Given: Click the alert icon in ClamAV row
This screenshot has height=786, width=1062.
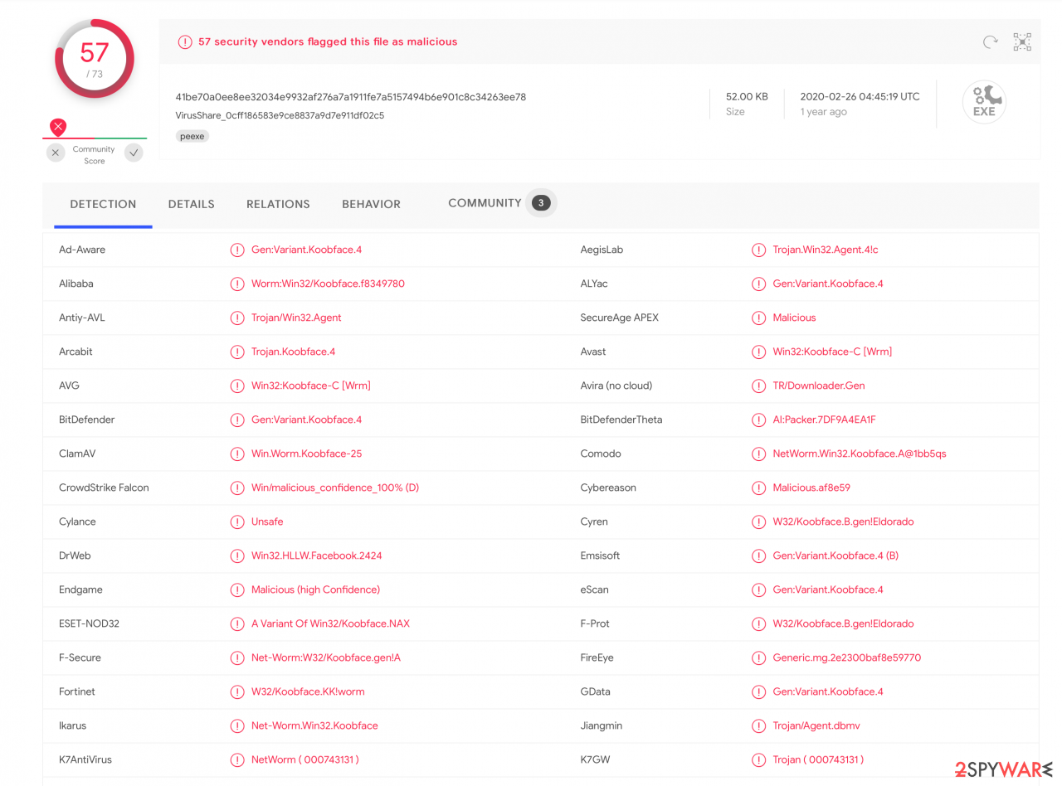Looking at the screenshot, I should click(x=237, y=454).
